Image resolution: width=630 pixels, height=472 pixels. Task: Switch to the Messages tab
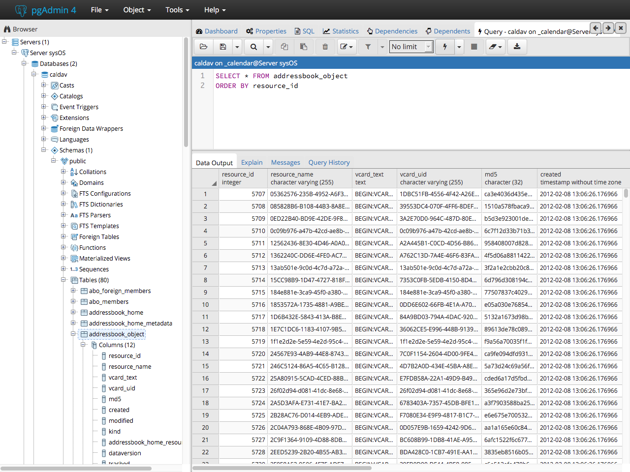[285, 163]
